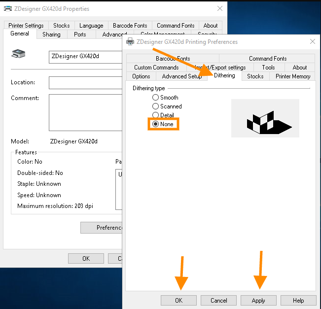Open the Import/Export settings tab
This screenshot has width=321, height=309.
(220, 68)
